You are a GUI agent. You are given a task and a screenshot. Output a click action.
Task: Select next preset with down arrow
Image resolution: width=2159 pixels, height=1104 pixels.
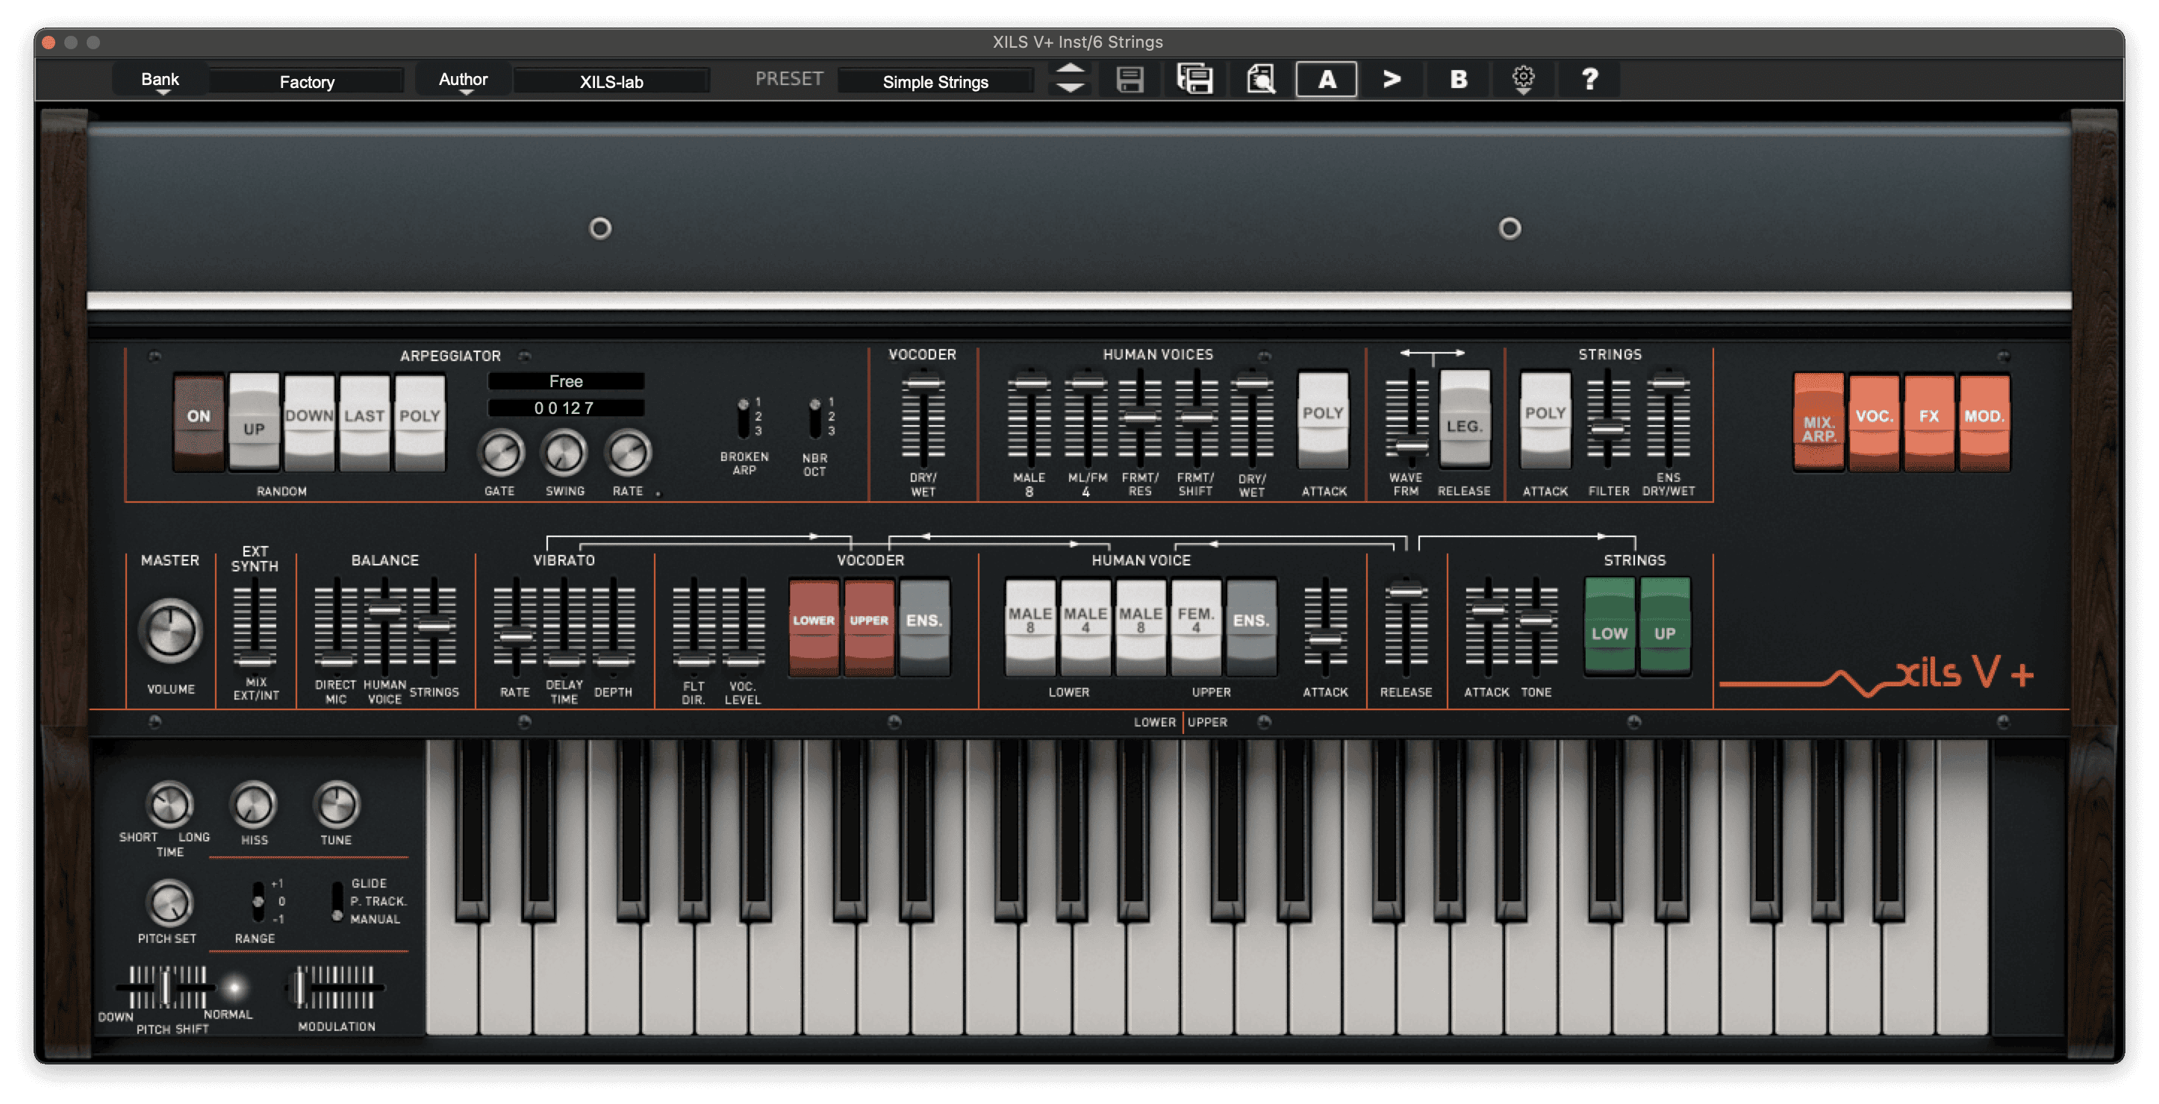1071,88
